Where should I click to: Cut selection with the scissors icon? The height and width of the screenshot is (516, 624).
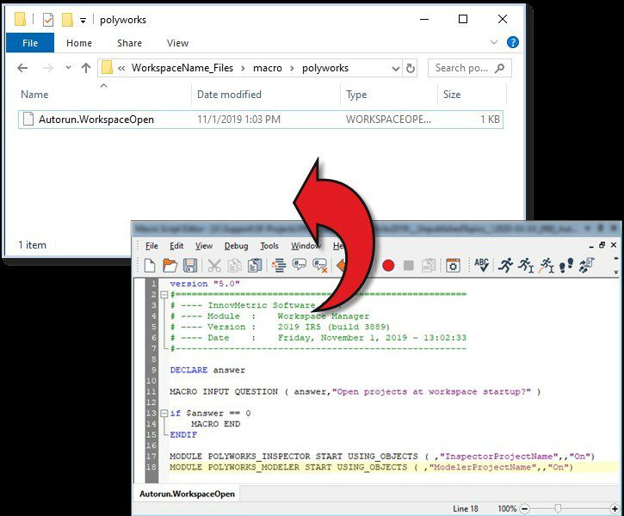[214, 266]
